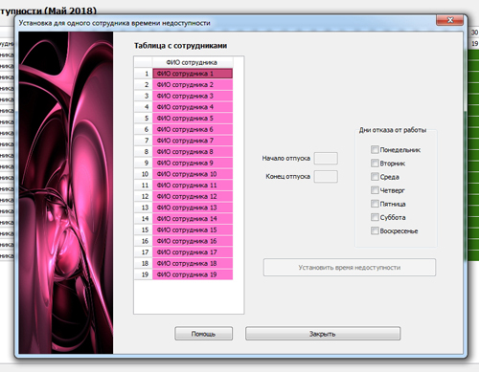Click the Начало отпуска input field
Screen dimensions: 479x372
326,158
